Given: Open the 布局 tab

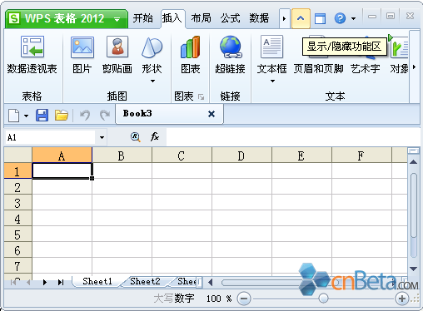Looking at the screenshot, I should click(201, 18).
